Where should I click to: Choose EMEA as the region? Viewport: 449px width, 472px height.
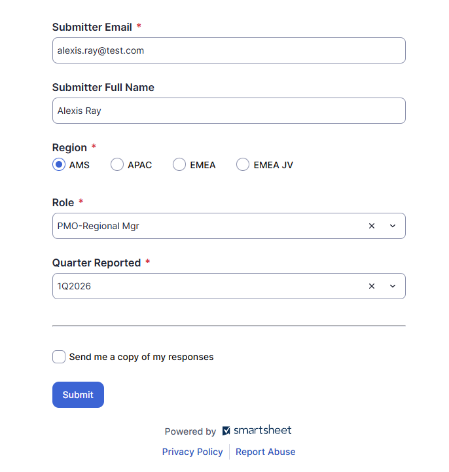click(179, 165)
